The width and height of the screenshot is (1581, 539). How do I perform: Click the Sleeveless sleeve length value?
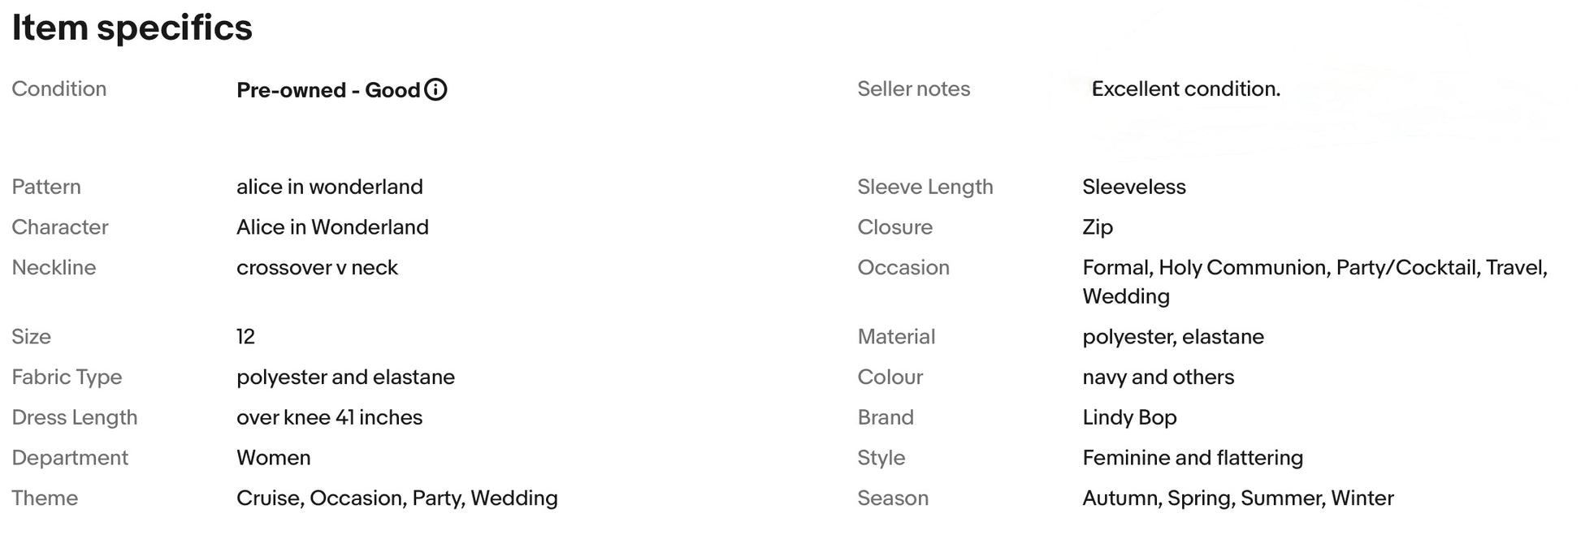tap(1133, 187)
